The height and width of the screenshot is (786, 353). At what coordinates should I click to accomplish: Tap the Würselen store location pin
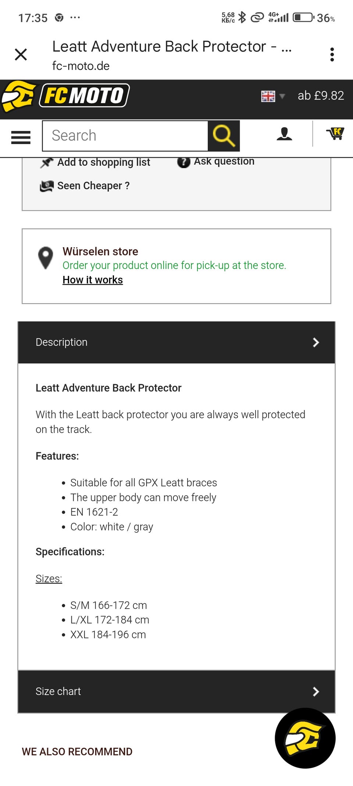point(46,257)
